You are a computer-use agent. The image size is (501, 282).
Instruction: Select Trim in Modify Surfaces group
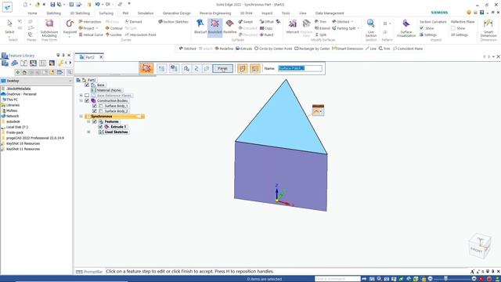[x=320, y=22]
